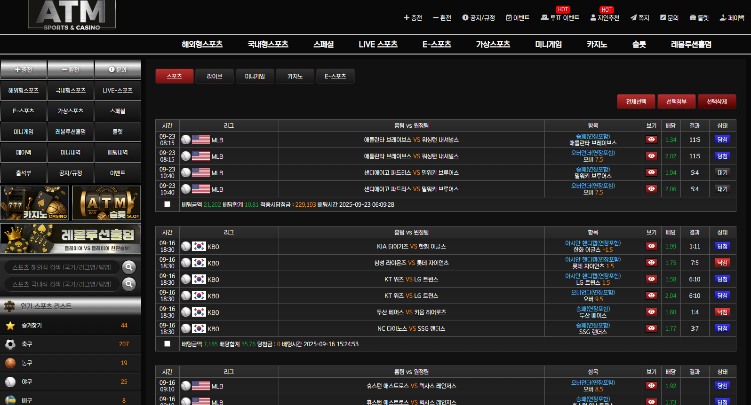Switch to the E-스포츠 history tab

(335, 76)
